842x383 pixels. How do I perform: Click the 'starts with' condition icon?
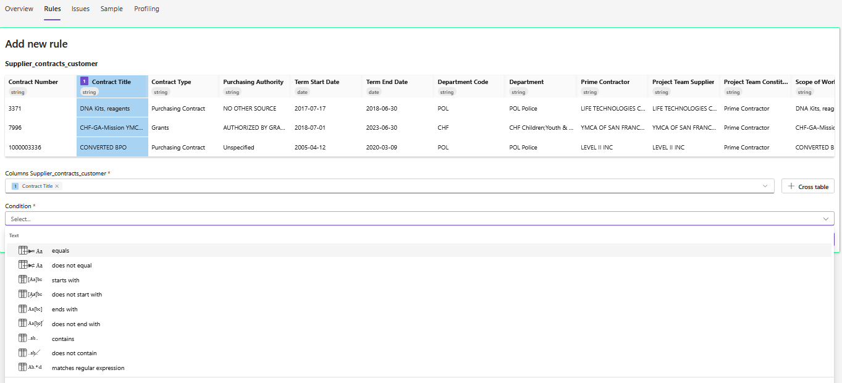click(x=30, y=280)
